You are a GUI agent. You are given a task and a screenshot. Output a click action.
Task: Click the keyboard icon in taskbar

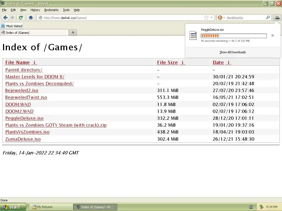251,207
